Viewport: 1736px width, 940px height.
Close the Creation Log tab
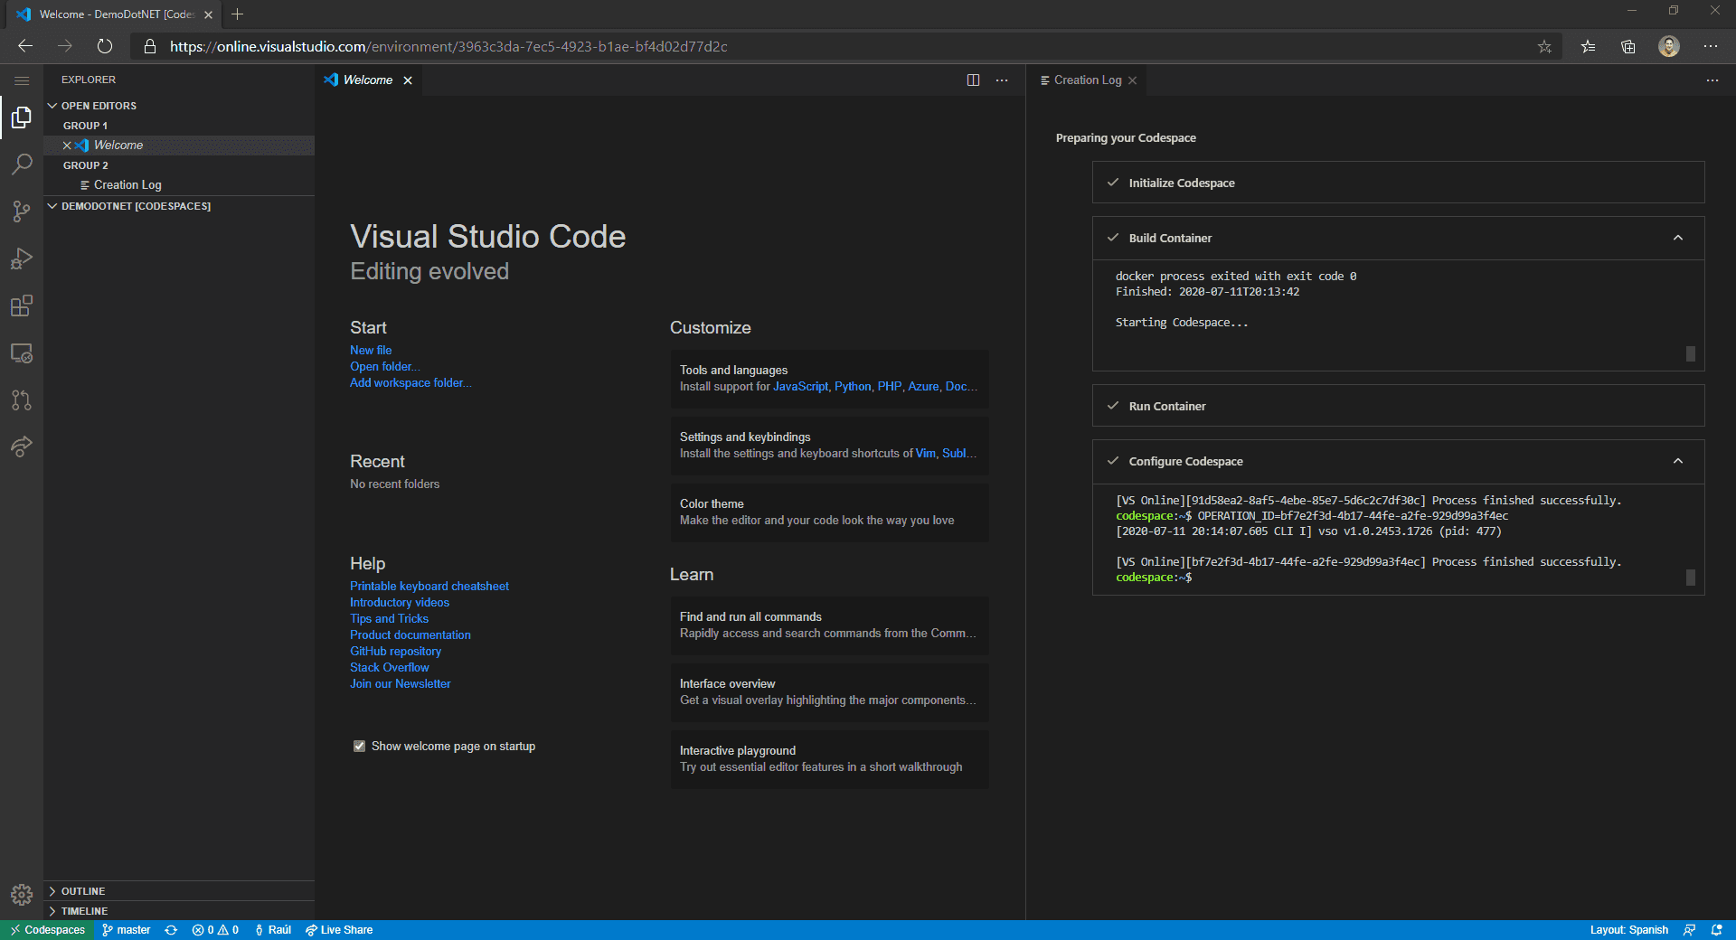click(1132, 80)
